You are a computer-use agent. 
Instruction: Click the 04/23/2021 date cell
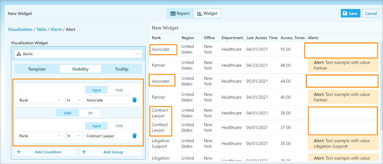(x=257, y=65)
